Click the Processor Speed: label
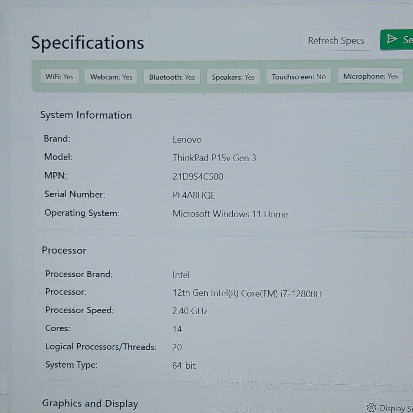The image size is (413, 413). pyautogui.click(x=80, y=310)
